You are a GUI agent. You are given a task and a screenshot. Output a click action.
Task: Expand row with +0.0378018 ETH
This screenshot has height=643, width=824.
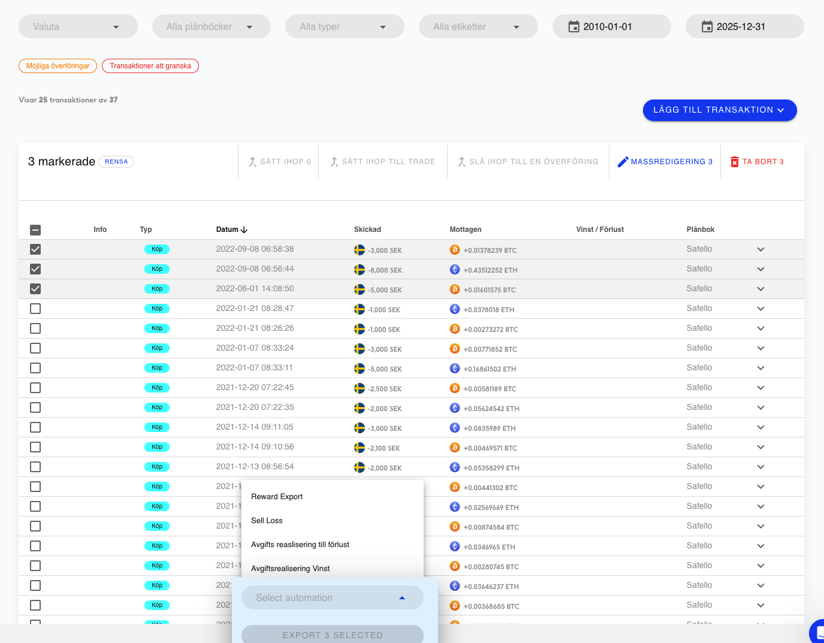coord(760,309)
